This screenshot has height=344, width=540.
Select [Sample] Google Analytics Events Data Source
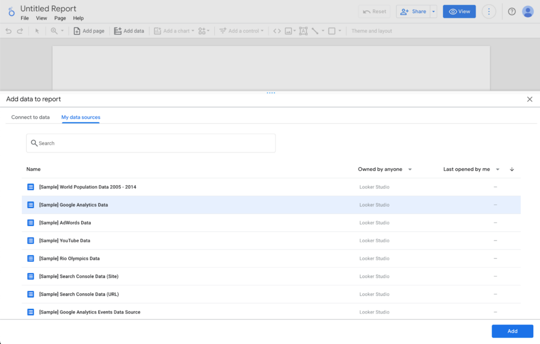(271, 312)
